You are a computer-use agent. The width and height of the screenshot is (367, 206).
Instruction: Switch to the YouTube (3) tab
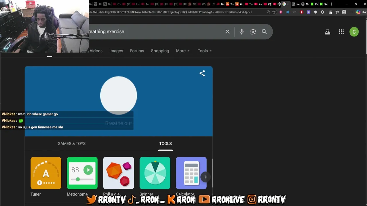pyautogui.click(x=267, y=4)
